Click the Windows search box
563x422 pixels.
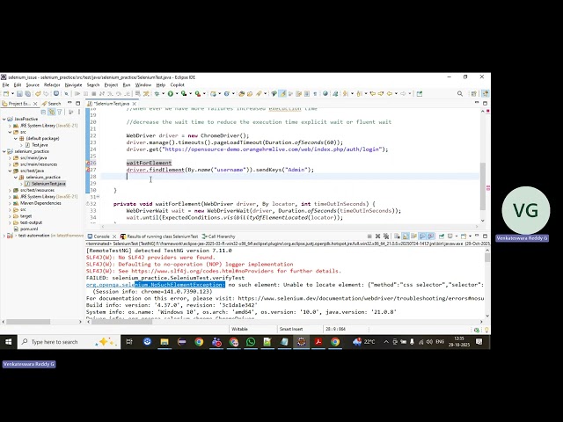pos(69,342)
